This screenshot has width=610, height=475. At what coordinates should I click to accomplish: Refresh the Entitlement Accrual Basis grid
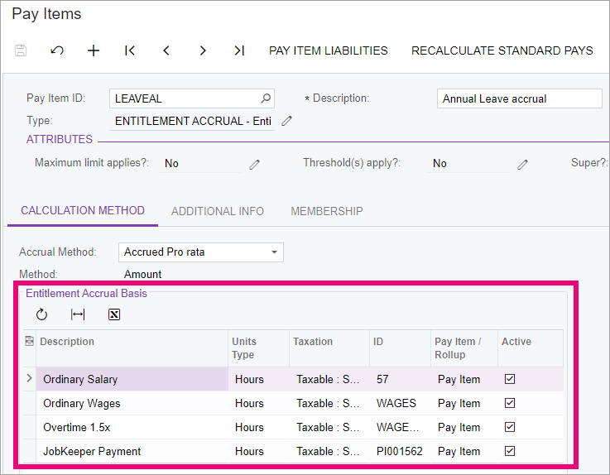click(42, 314)
